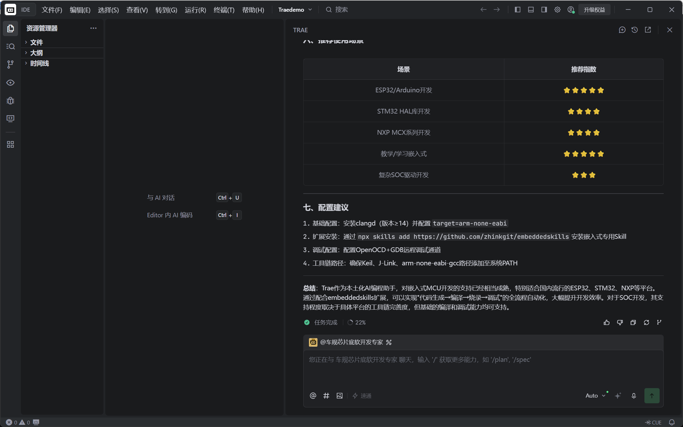Copy the AI response

tap(633, 322)
